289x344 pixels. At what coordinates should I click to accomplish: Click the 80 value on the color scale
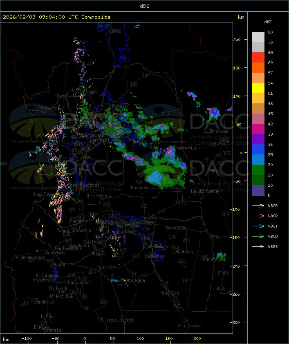(x=270, y=32)
